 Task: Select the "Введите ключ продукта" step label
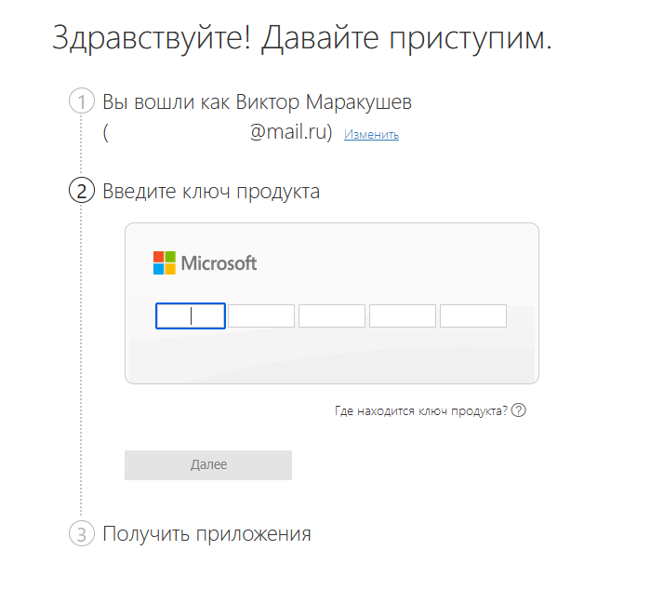pos(211,192)
